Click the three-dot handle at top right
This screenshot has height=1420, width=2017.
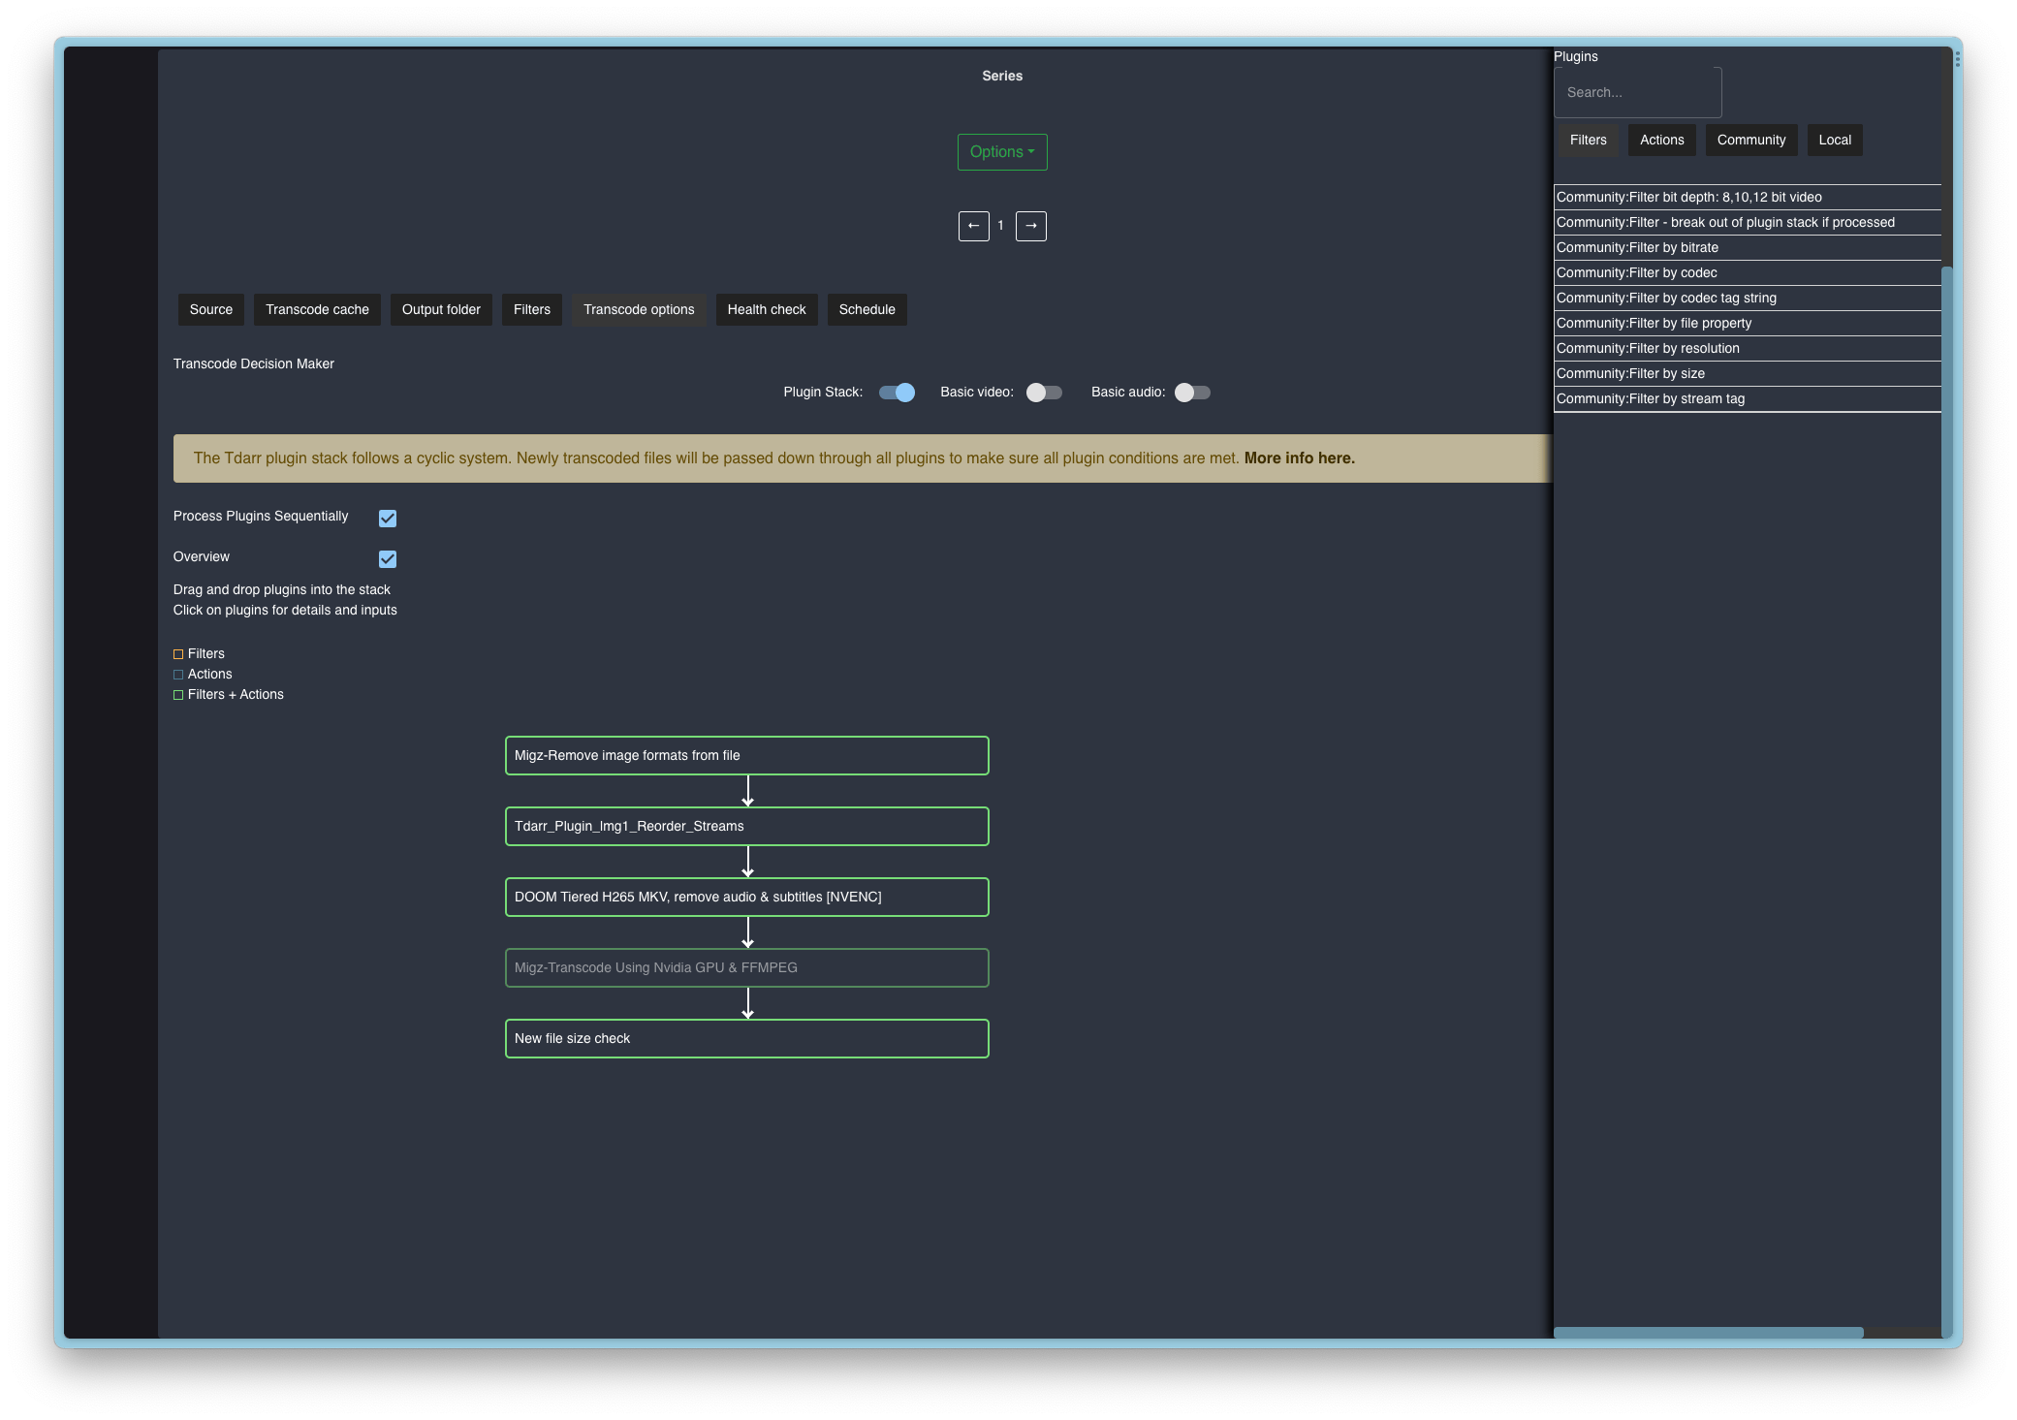(x=1957, y=60)
